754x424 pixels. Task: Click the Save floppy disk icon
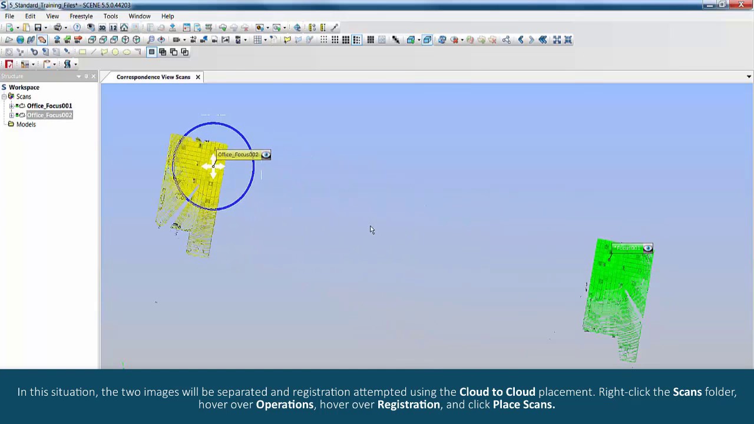(38, 28)
